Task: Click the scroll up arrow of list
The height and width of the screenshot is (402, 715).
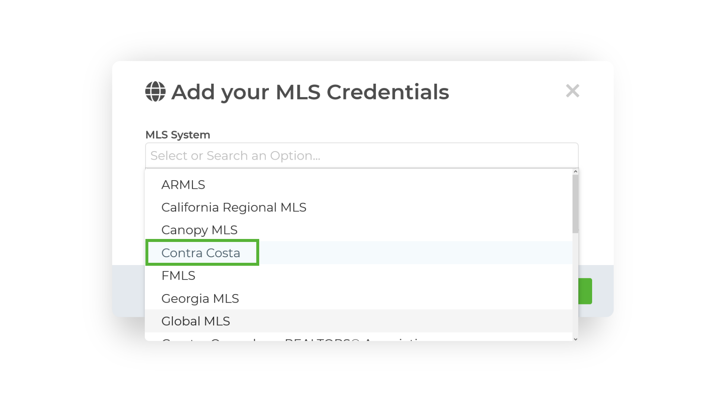Action: click(575, 172)
